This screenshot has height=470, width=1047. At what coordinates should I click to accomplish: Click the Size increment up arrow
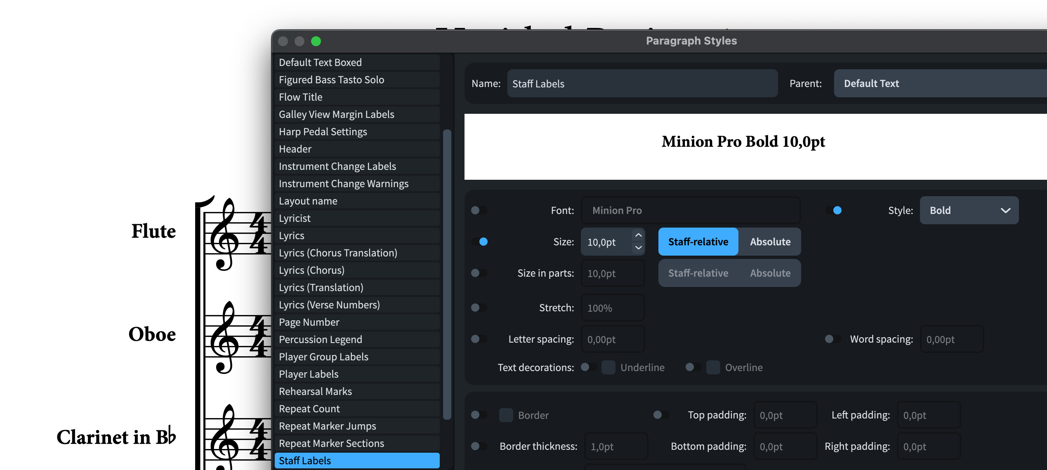click(x=638, y=235)
